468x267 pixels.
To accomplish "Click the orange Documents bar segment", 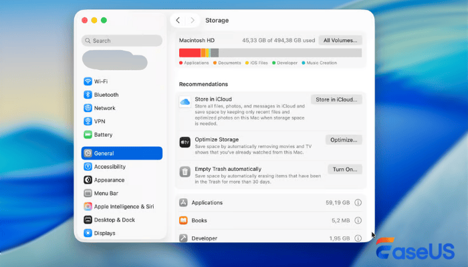I will point(203,53).
